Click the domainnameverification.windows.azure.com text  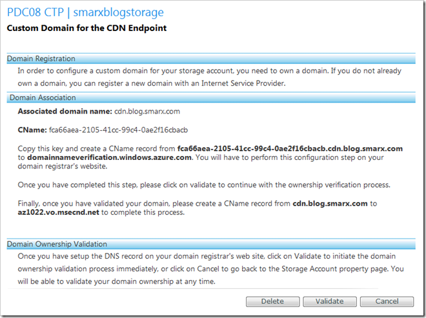(x=109, y=157)
